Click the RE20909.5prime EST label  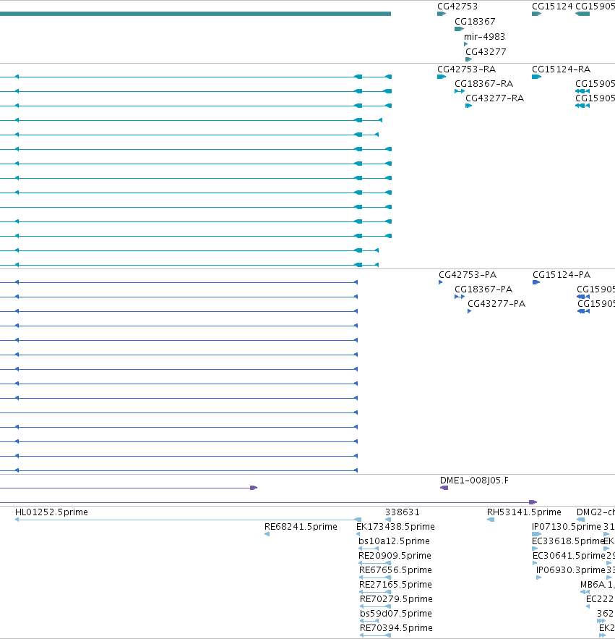pyautogui.click(x=395, y=556)
